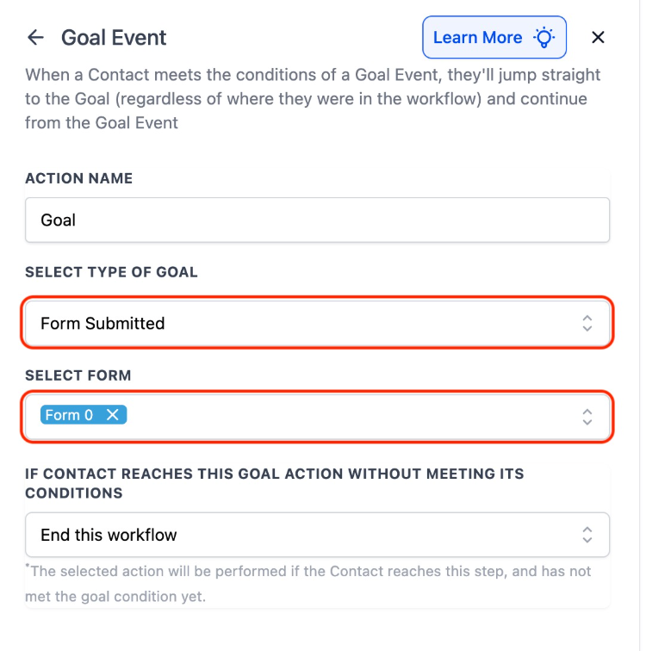
Task: Open the Learn More help button
Action: point(478,38)
